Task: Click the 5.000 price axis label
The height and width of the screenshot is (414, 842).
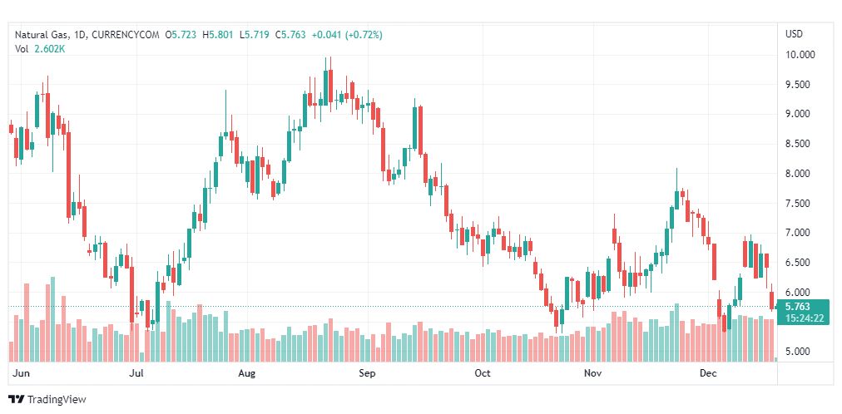Action: pyautogui.click(x=800, y=352)
